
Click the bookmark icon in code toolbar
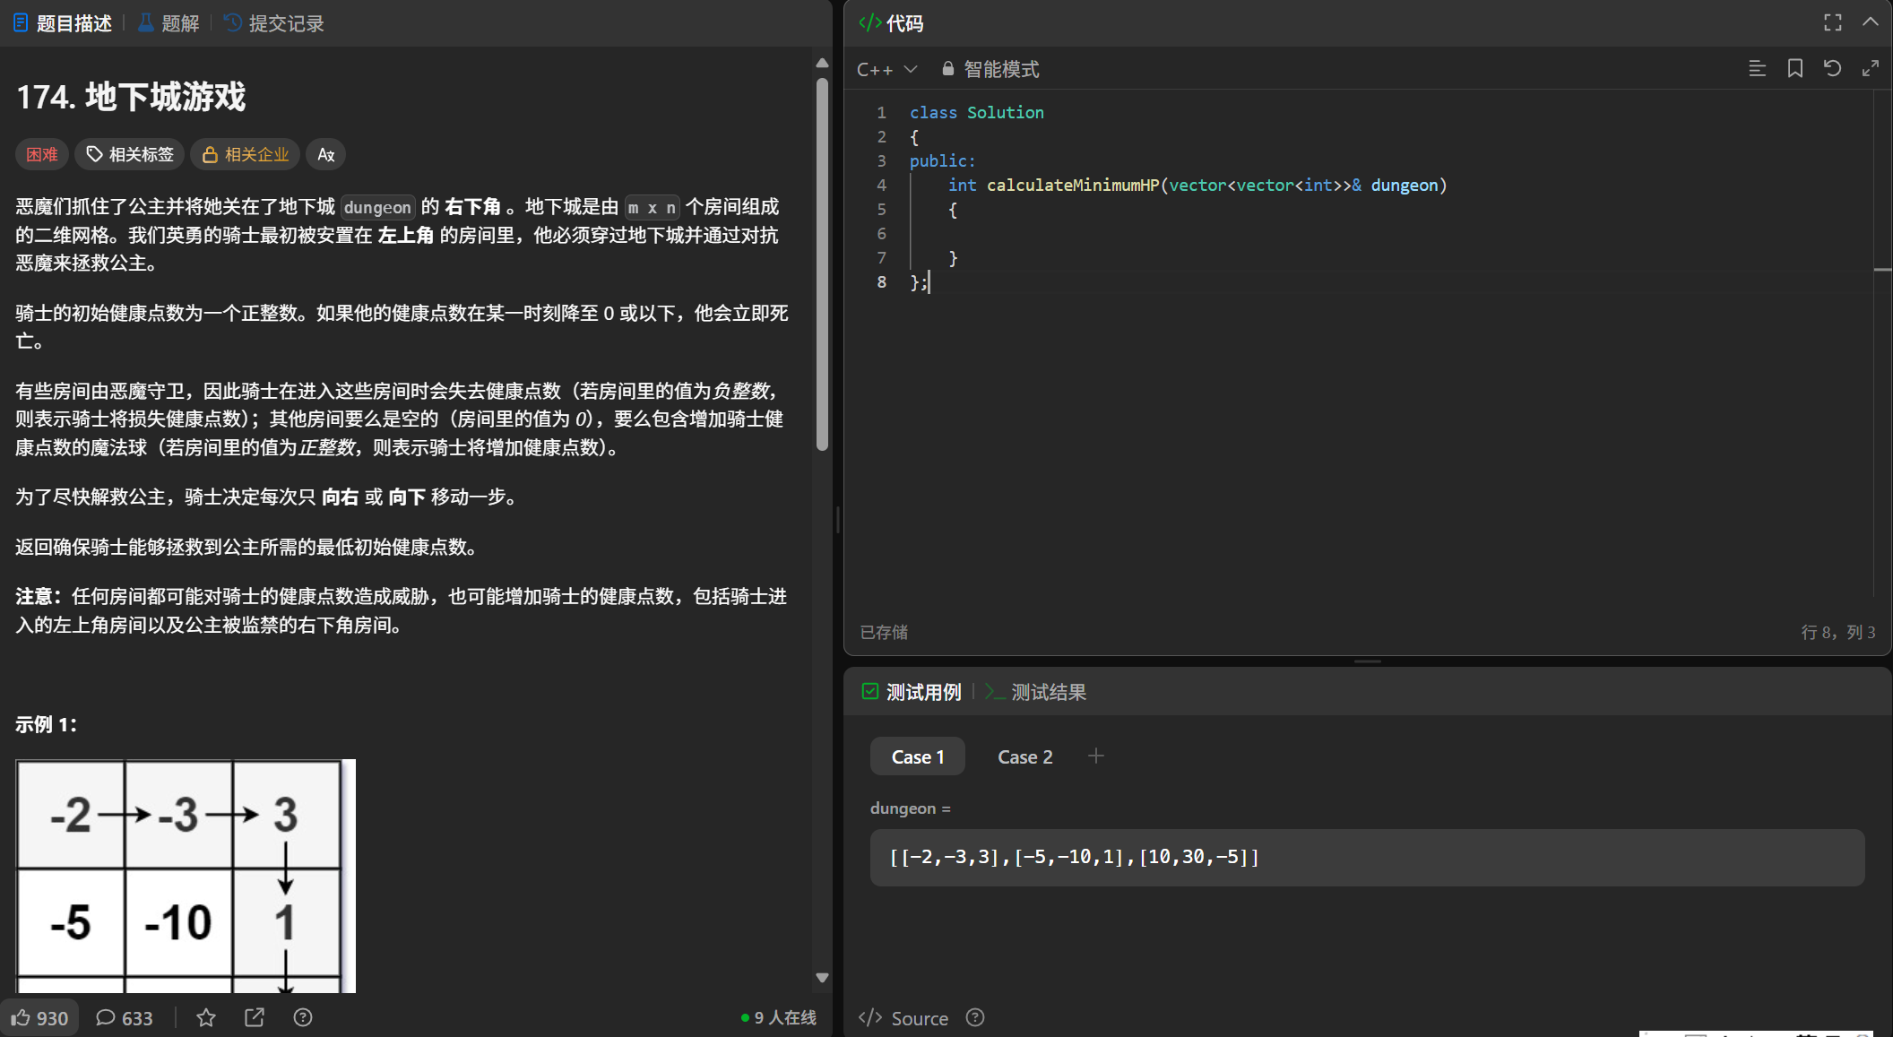[1794, 69]
